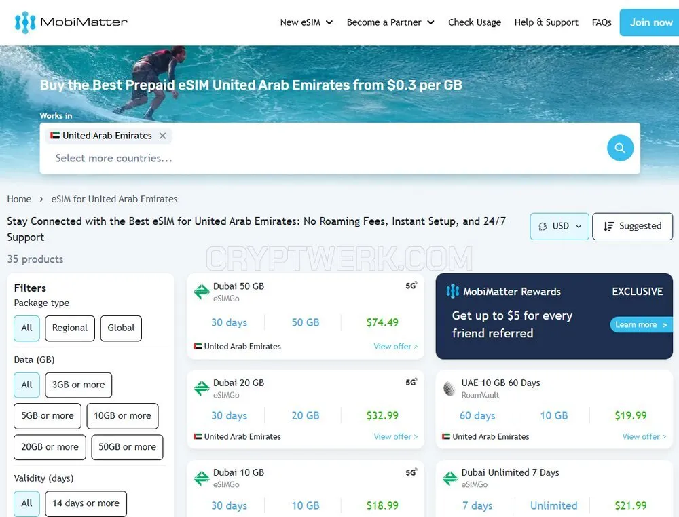
Task: Click the $19.99 price
Action: pos(631,415)
